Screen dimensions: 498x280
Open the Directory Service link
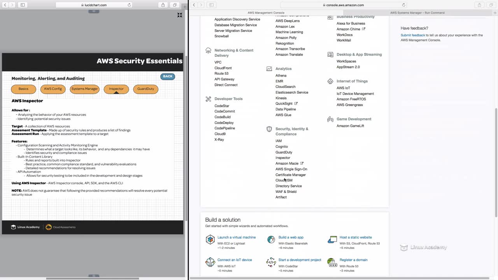(x=289, y=186)
